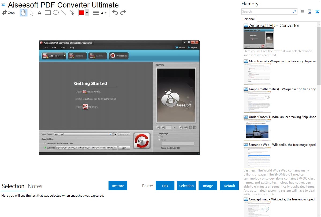This screenshot has height=217, width=321.
Task: Open the Help menu in Aiseesoft window
Action: click(72, 48)
